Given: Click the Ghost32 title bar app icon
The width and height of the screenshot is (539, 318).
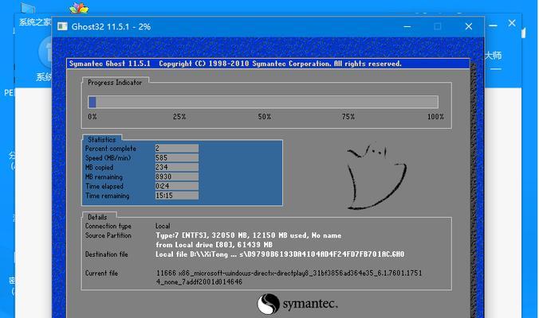Looking at the screenshot, I should pyautogui.click(x=62, y=26).
